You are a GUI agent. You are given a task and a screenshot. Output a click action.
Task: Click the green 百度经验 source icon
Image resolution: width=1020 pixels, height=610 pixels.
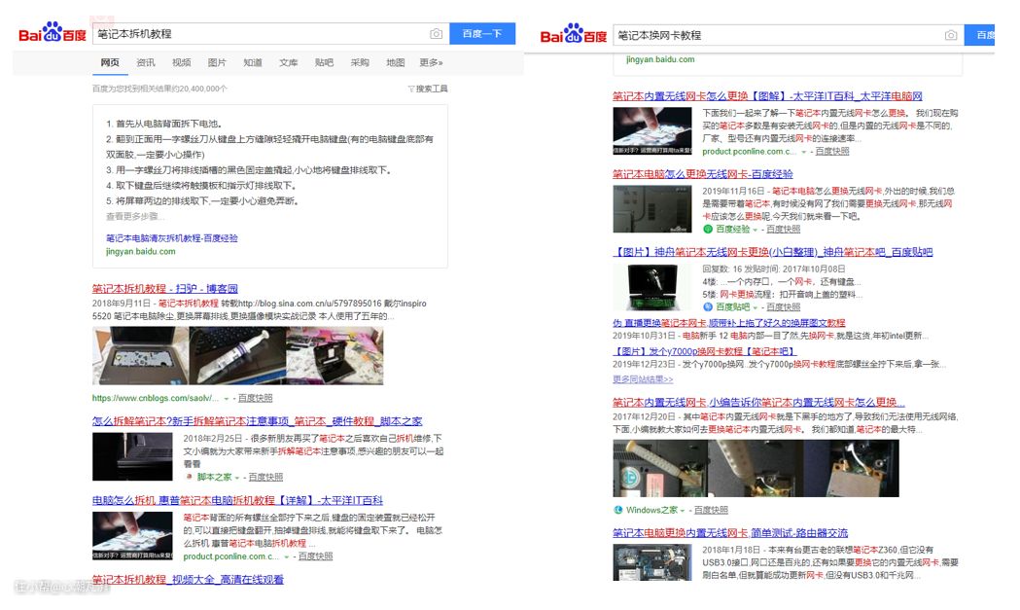[709, 230]
